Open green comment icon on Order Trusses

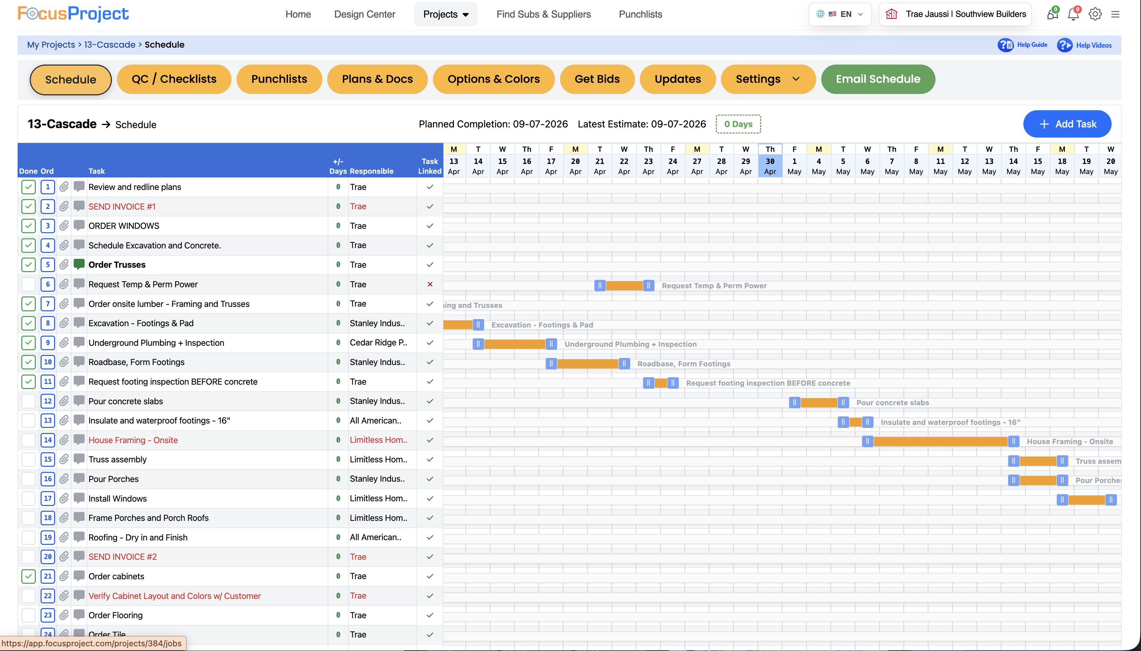(x=79, y=264)
